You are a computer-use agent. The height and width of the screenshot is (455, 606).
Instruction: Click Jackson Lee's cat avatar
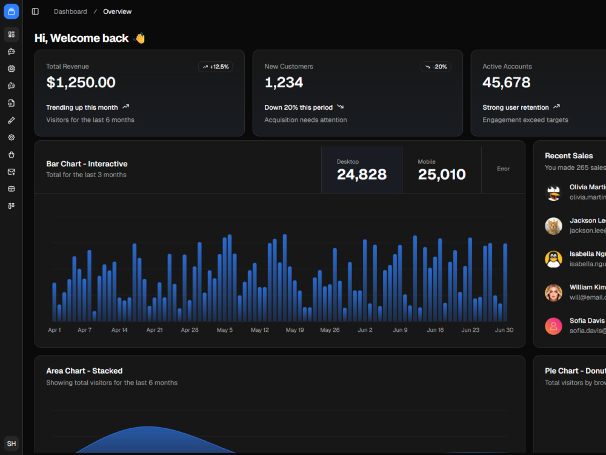[x=553, y=226]
